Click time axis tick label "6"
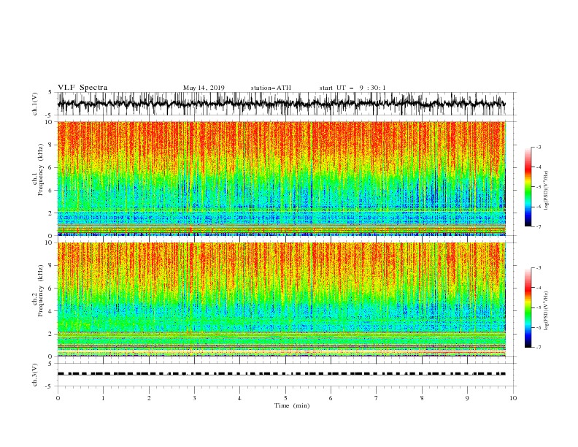This screenshot has height=447, width=578. click(x=331, y=398)
